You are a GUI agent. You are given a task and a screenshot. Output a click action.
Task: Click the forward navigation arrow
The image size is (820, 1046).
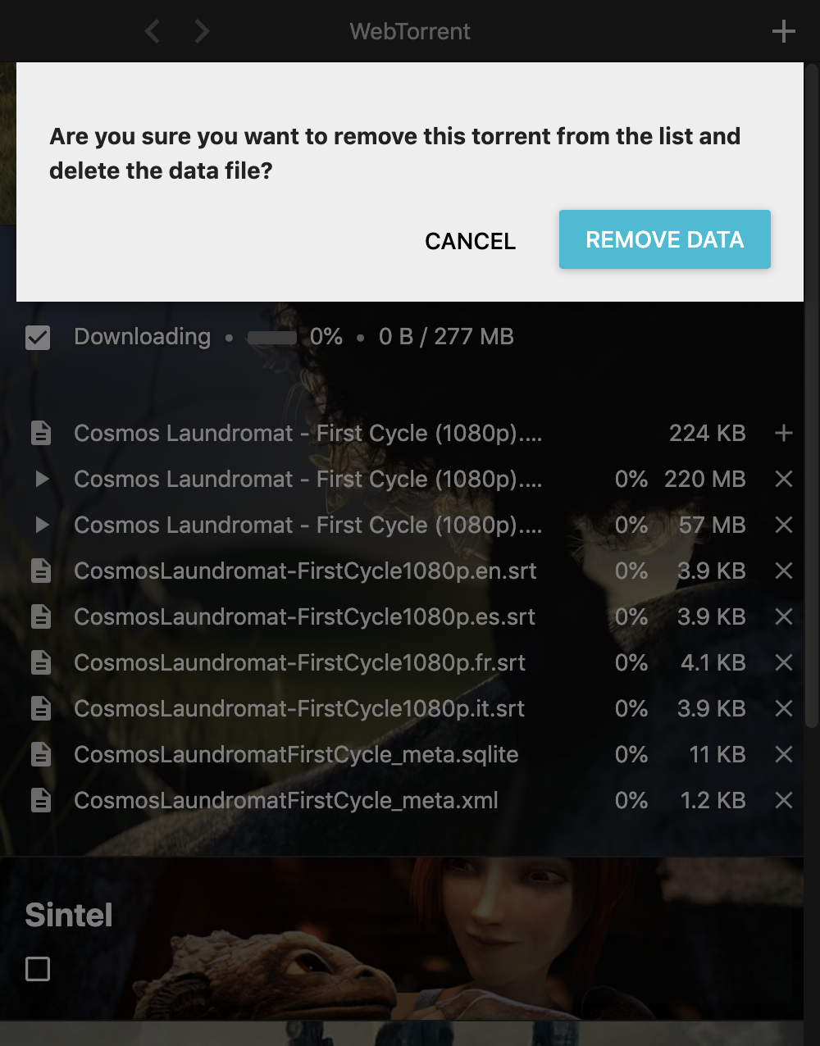(x=202, y=32)
